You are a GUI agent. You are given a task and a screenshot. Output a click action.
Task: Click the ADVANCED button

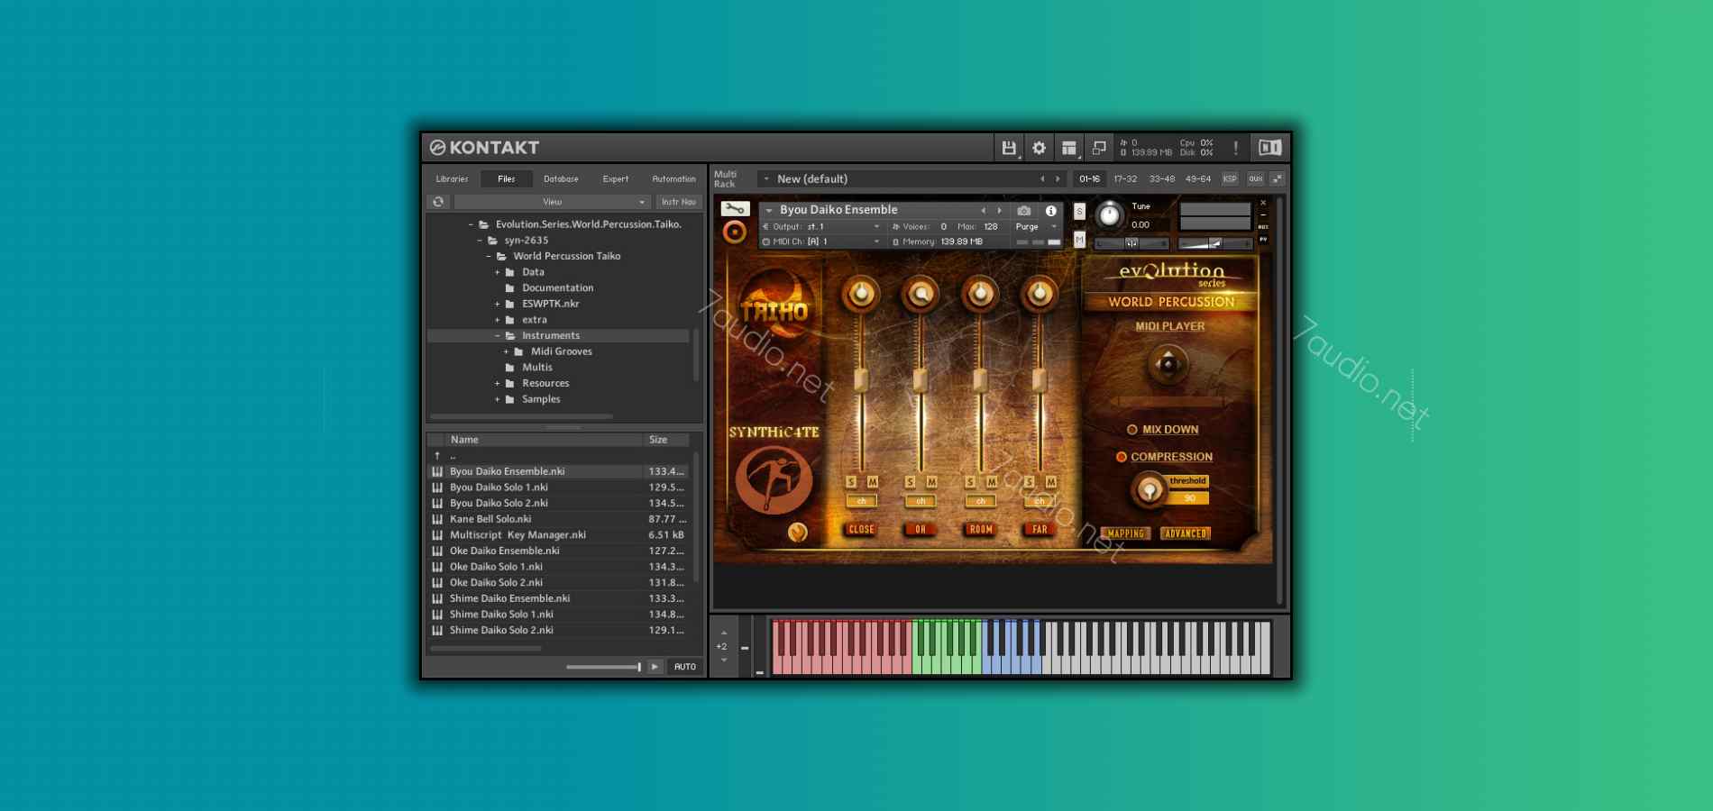(x=1185, y=533)
